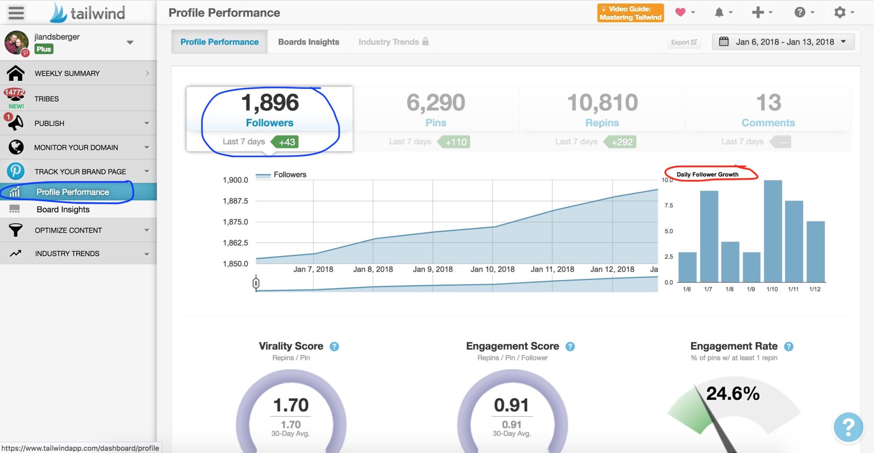This screenshot has width=874, height=453.
Task: Click the +43 followers change badge
Action: 285,142
